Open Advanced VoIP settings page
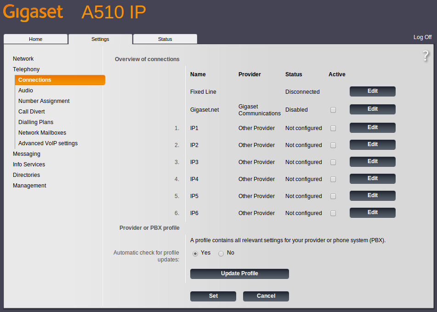Image resolution: width=437 pixels, height=312 pixels. [x=48, y=143]
